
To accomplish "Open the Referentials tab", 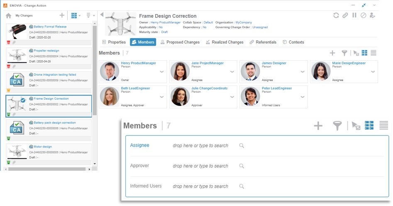I will coord(263,42).
